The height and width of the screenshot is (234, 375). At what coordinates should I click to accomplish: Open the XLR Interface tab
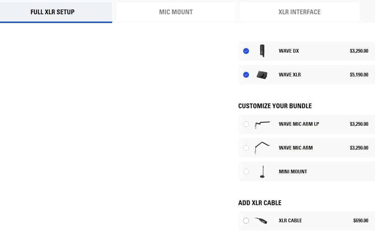[299, 12]
